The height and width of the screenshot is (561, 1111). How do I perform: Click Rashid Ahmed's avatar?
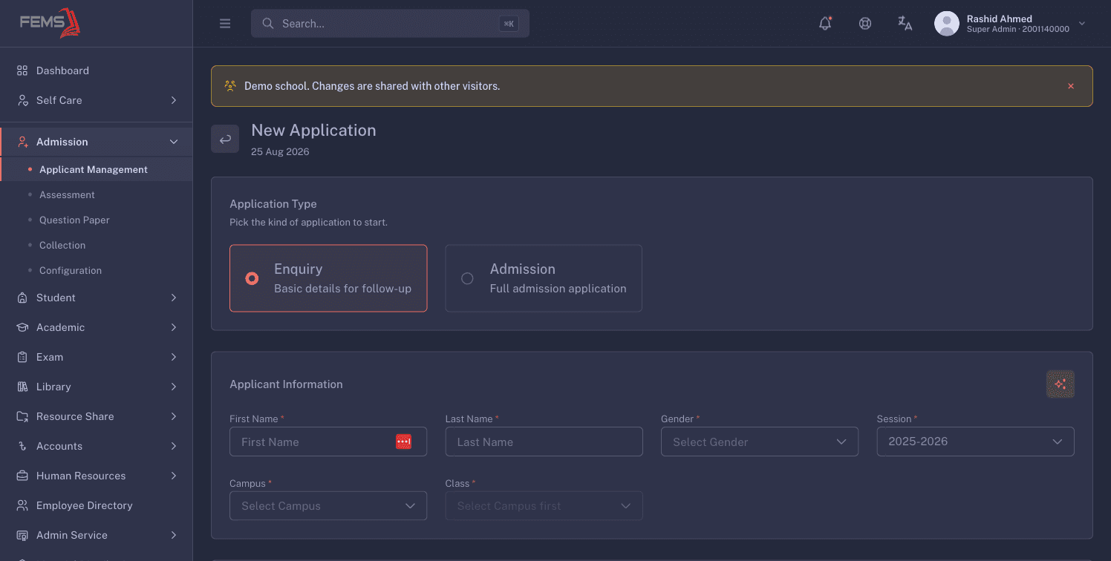pos(947,24)
